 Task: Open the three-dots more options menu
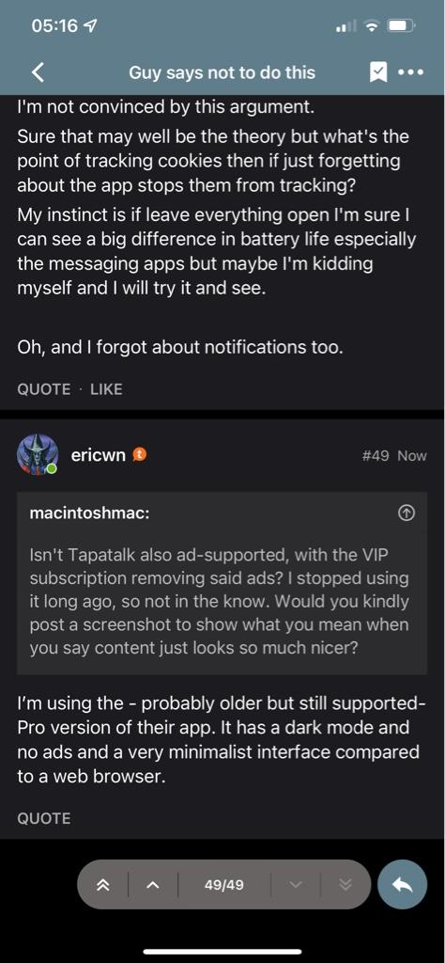point(410,72)
